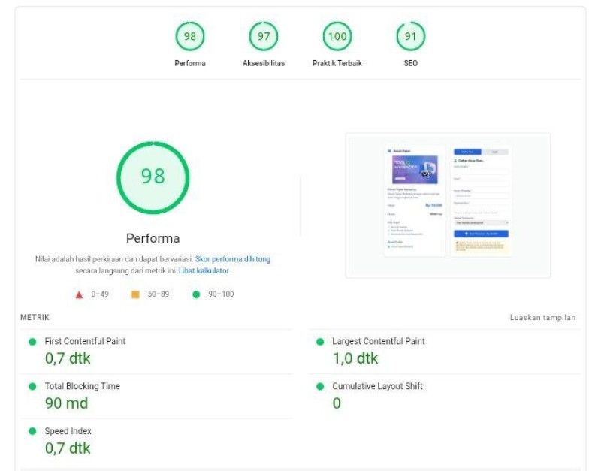601x471 pixels.
Task: Expand the First Contentful Paint metric
Action: click(x=85, y=341)
